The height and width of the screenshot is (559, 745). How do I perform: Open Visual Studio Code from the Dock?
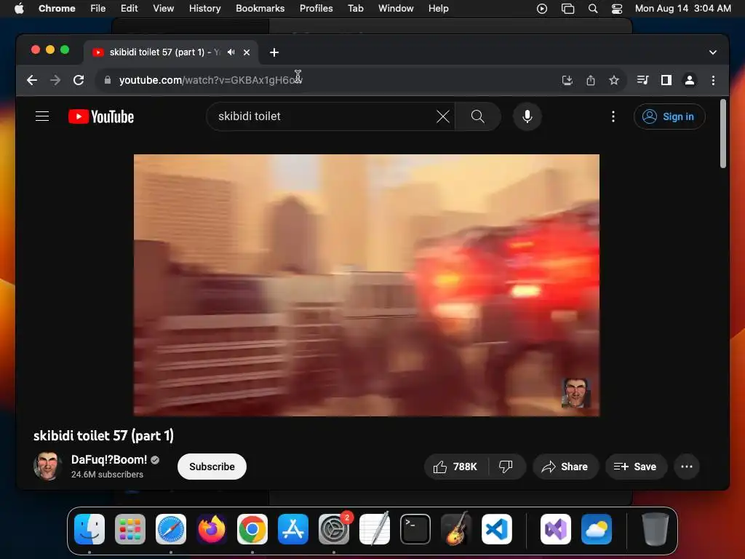point(496,529)
